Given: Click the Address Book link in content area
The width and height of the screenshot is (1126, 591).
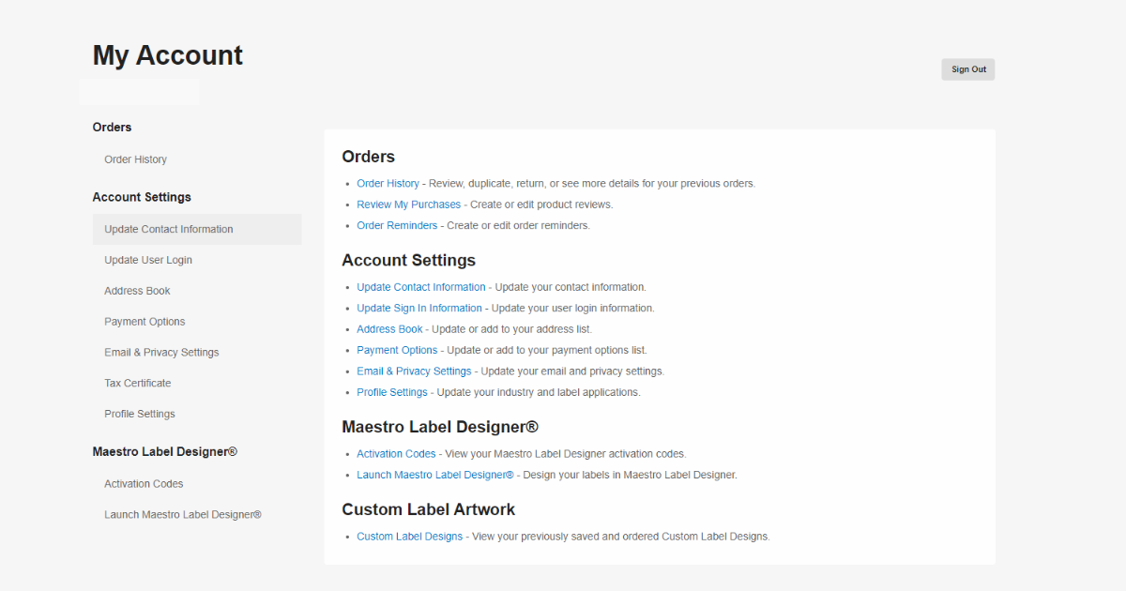Looking at the screenshot, I should pos(389,328).
